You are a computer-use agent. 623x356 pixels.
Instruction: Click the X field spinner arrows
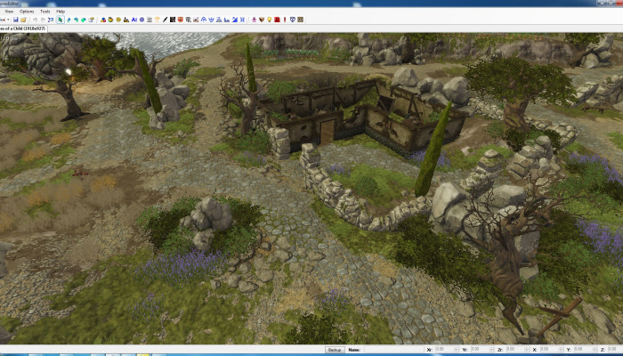pos(561,349)
